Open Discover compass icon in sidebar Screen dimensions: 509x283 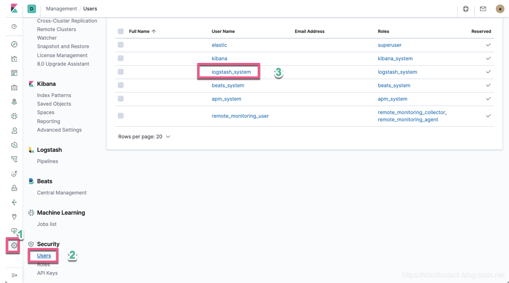tap(14, 44)
